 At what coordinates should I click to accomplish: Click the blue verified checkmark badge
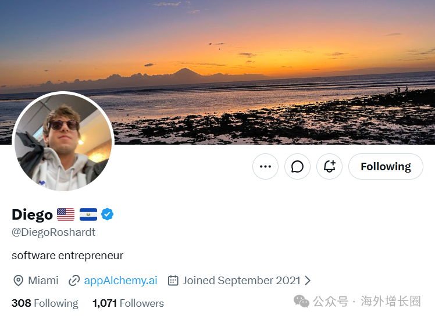point(107,214)
